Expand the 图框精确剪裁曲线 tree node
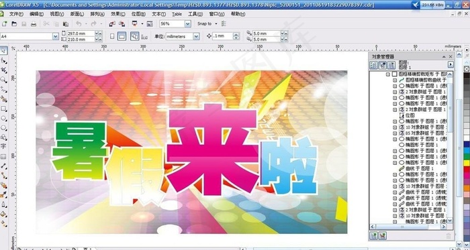Viewport: 470px width, 250px height. 395,80
